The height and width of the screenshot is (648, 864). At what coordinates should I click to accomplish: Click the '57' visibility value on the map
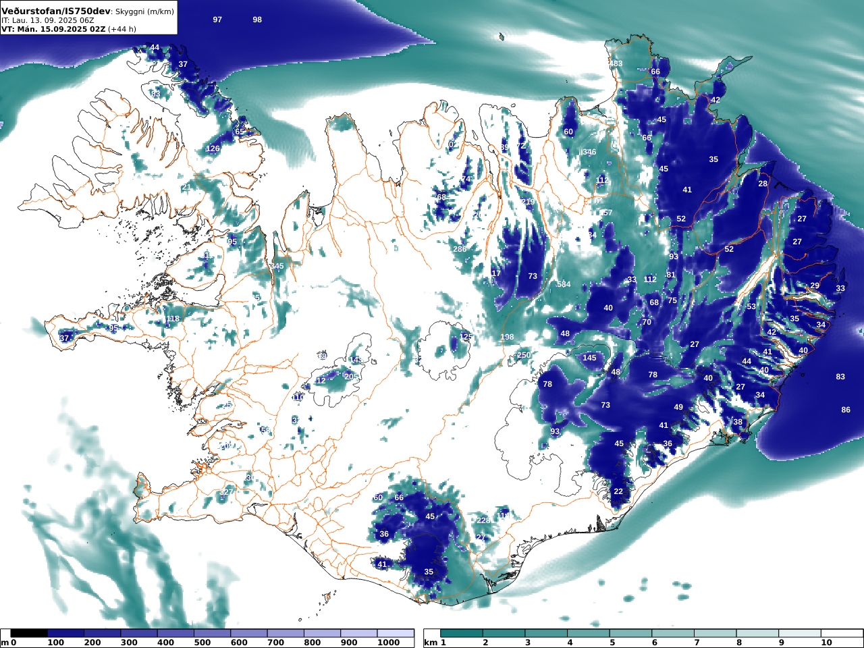coord(607,213)
